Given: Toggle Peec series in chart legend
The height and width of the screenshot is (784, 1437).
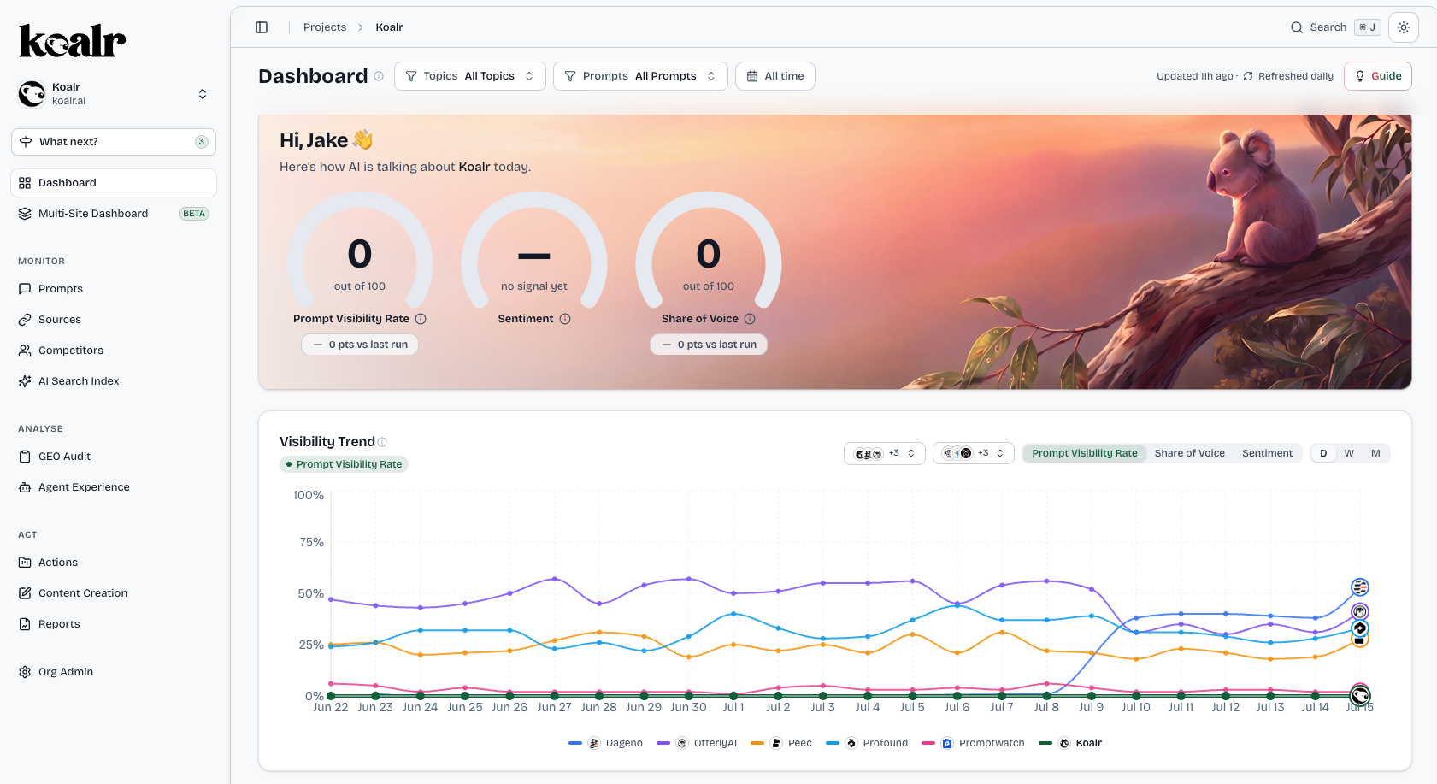Looking at the screenshot, I should 781,743.
